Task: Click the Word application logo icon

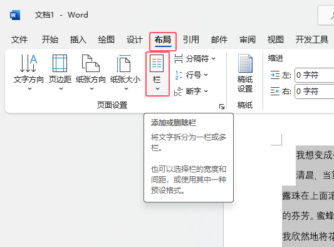Action: pyautogui.click(x=15, y=15)
